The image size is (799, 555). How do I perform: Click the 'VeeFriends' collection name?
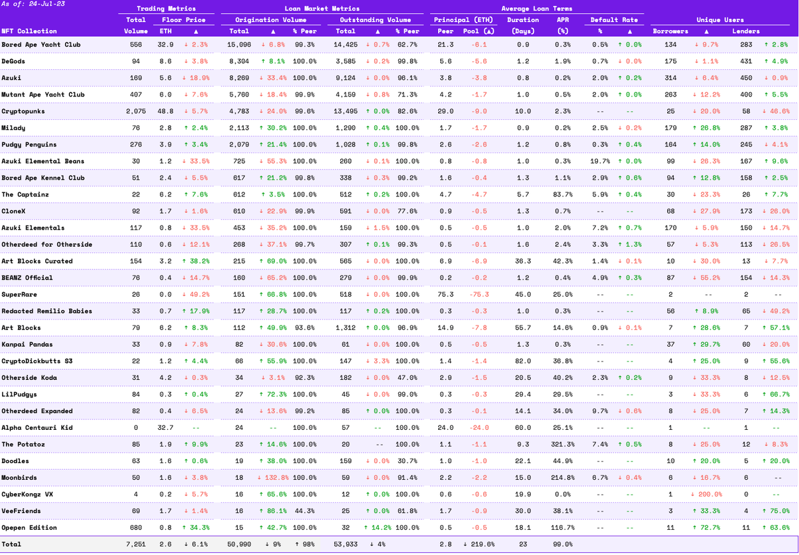tap(21, 510)
